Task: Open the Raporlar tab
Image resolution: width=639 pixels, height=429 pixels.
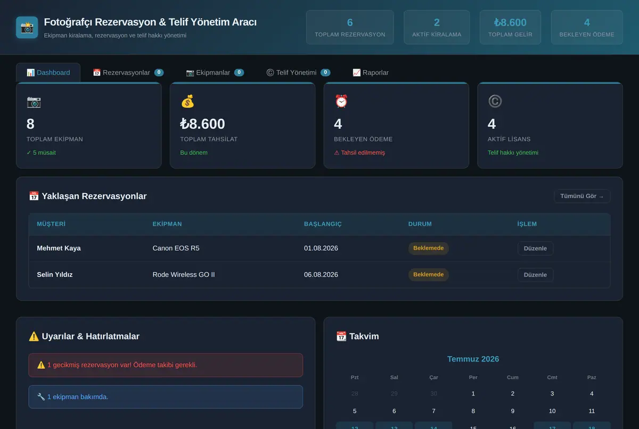Action: tap(371, 72)
